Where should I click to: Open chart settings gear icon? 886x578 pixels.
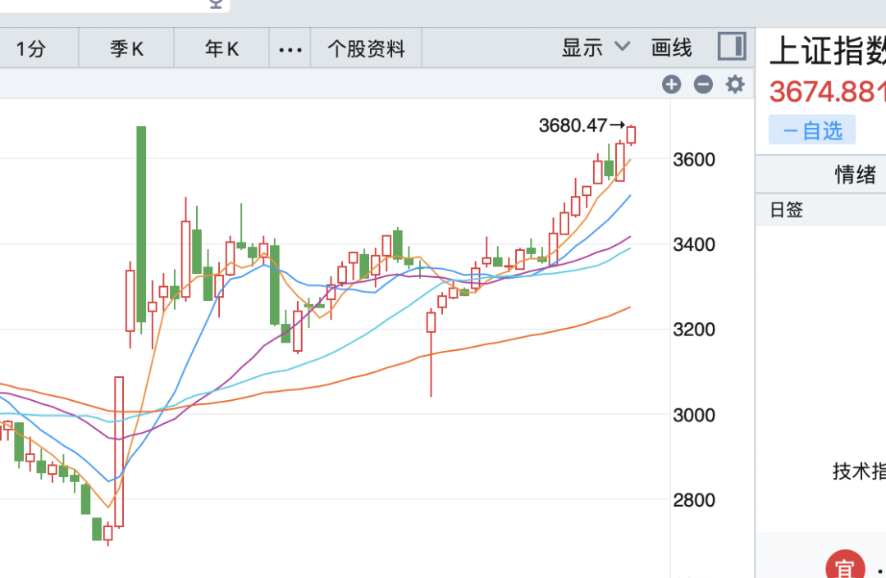tap(734, 84)
